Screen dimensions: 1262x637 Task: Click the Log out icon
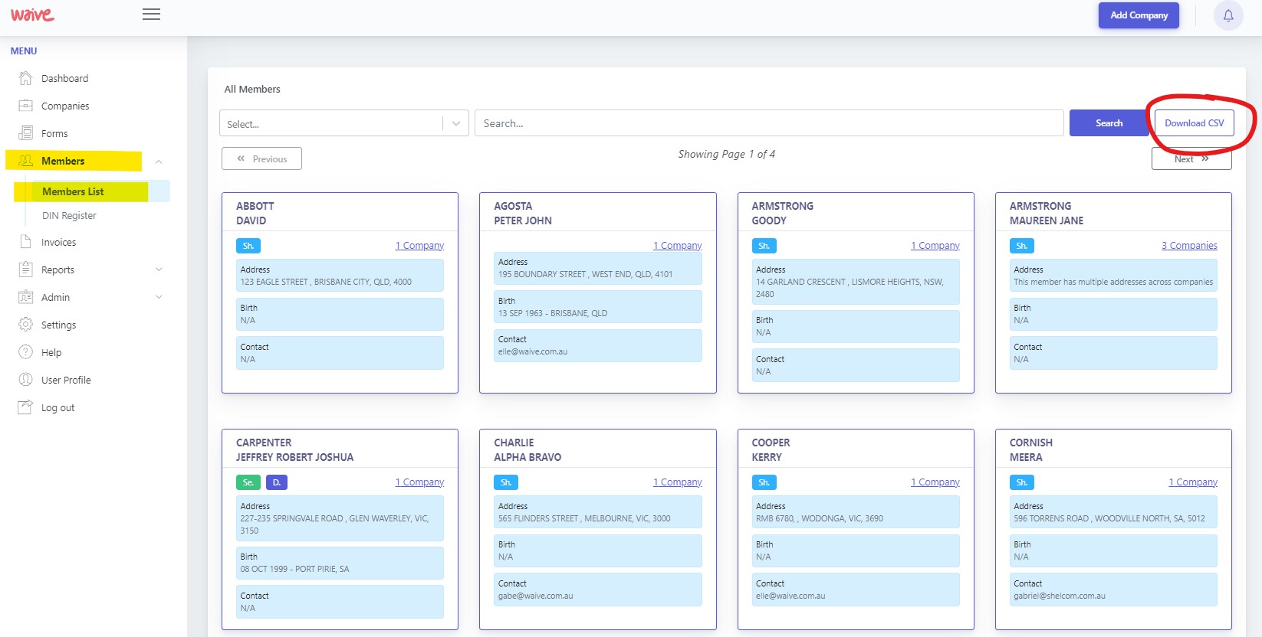click(x=25, y=407)
